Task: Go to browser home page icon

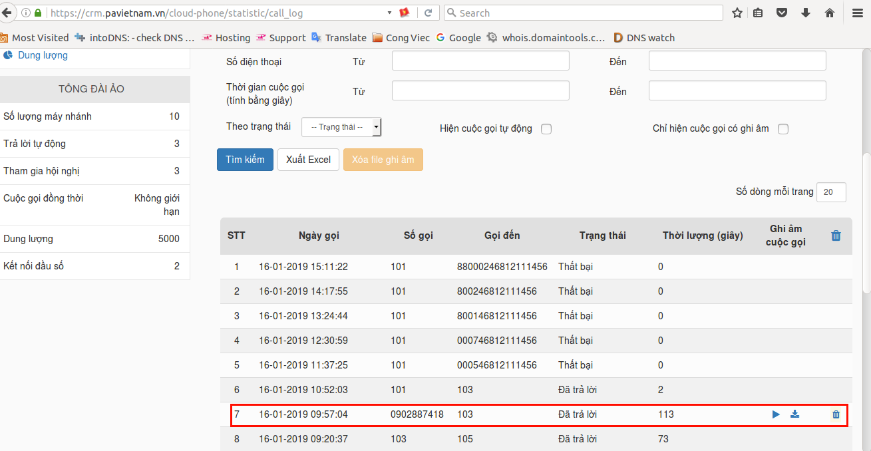Action: pyautogui.click(x=830, y=13)
